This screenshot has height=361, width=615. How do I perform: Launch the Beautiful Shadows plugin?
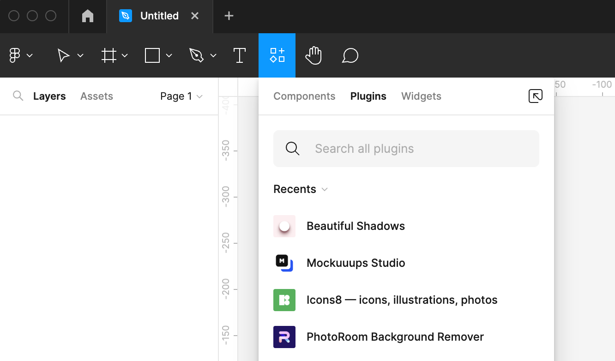[x=356, y=226]
